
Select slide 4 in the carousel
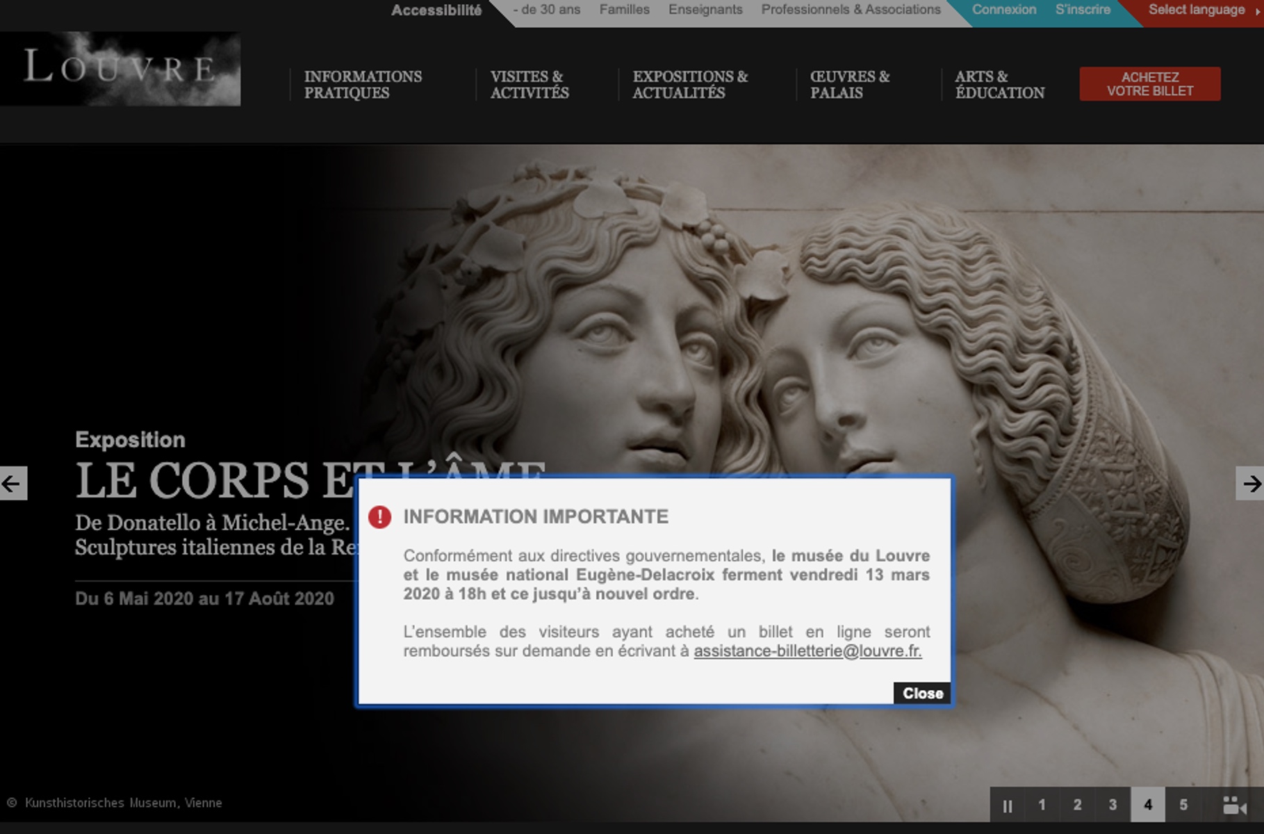(1148, 805)
